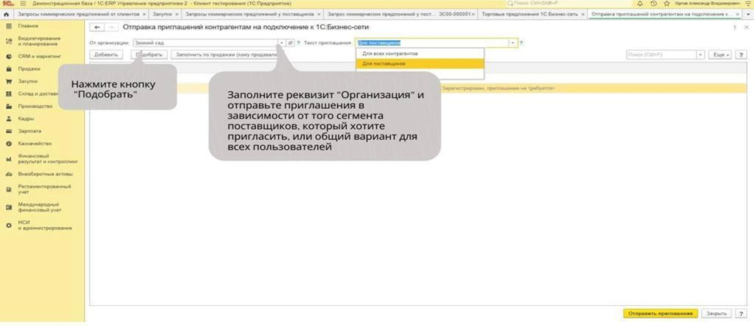Switch to the ЭС00-000001 request tab
Screen dimensions: 754x326
click(x=400, y=15)
